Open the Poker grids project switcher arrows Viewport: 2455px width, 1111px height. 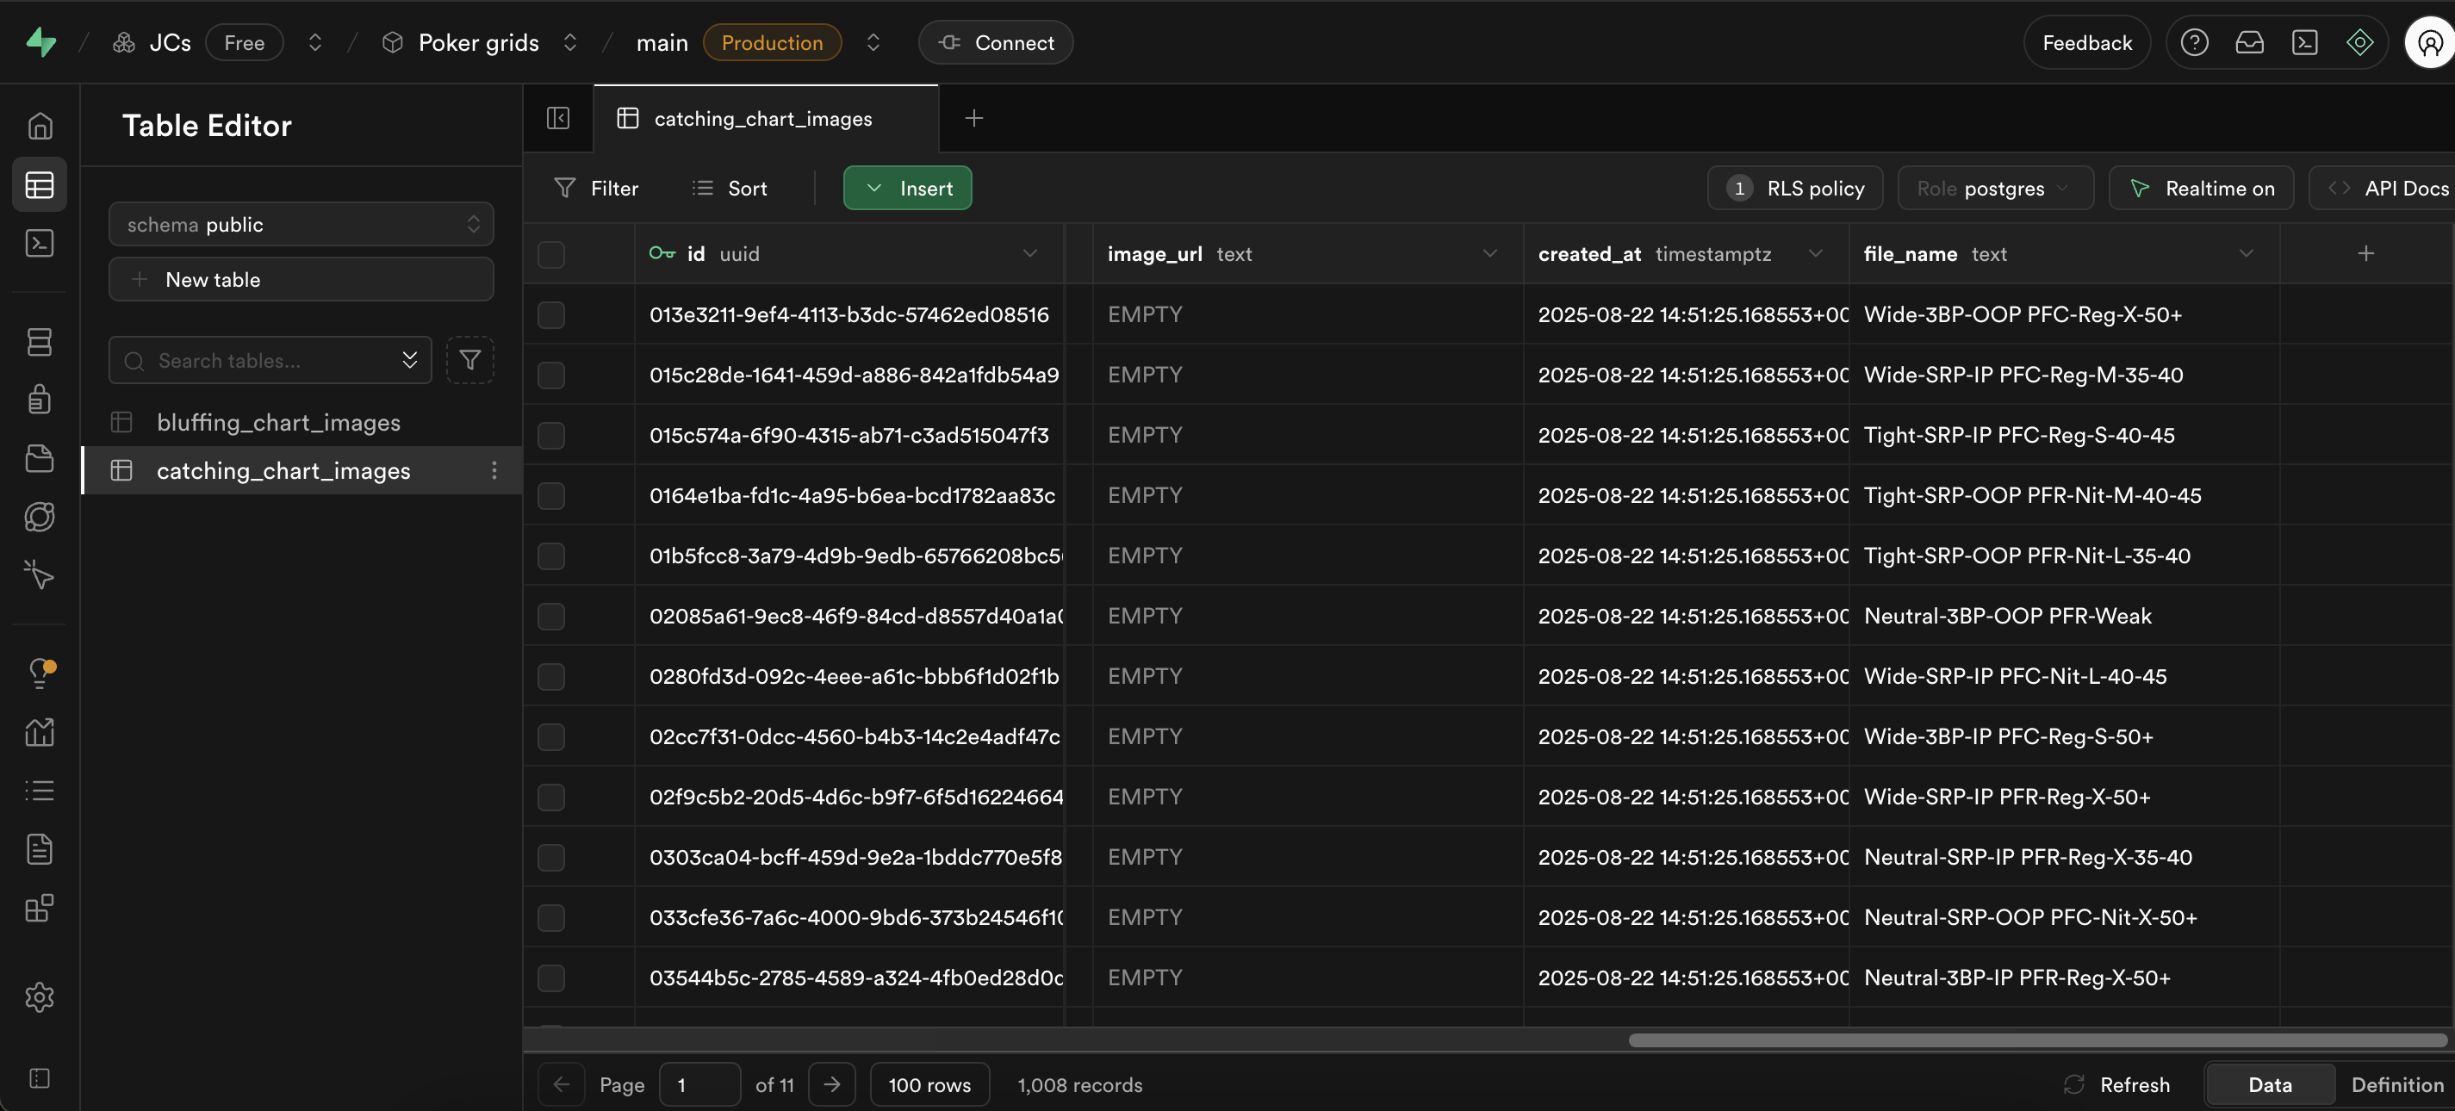(x=570, y=43)
